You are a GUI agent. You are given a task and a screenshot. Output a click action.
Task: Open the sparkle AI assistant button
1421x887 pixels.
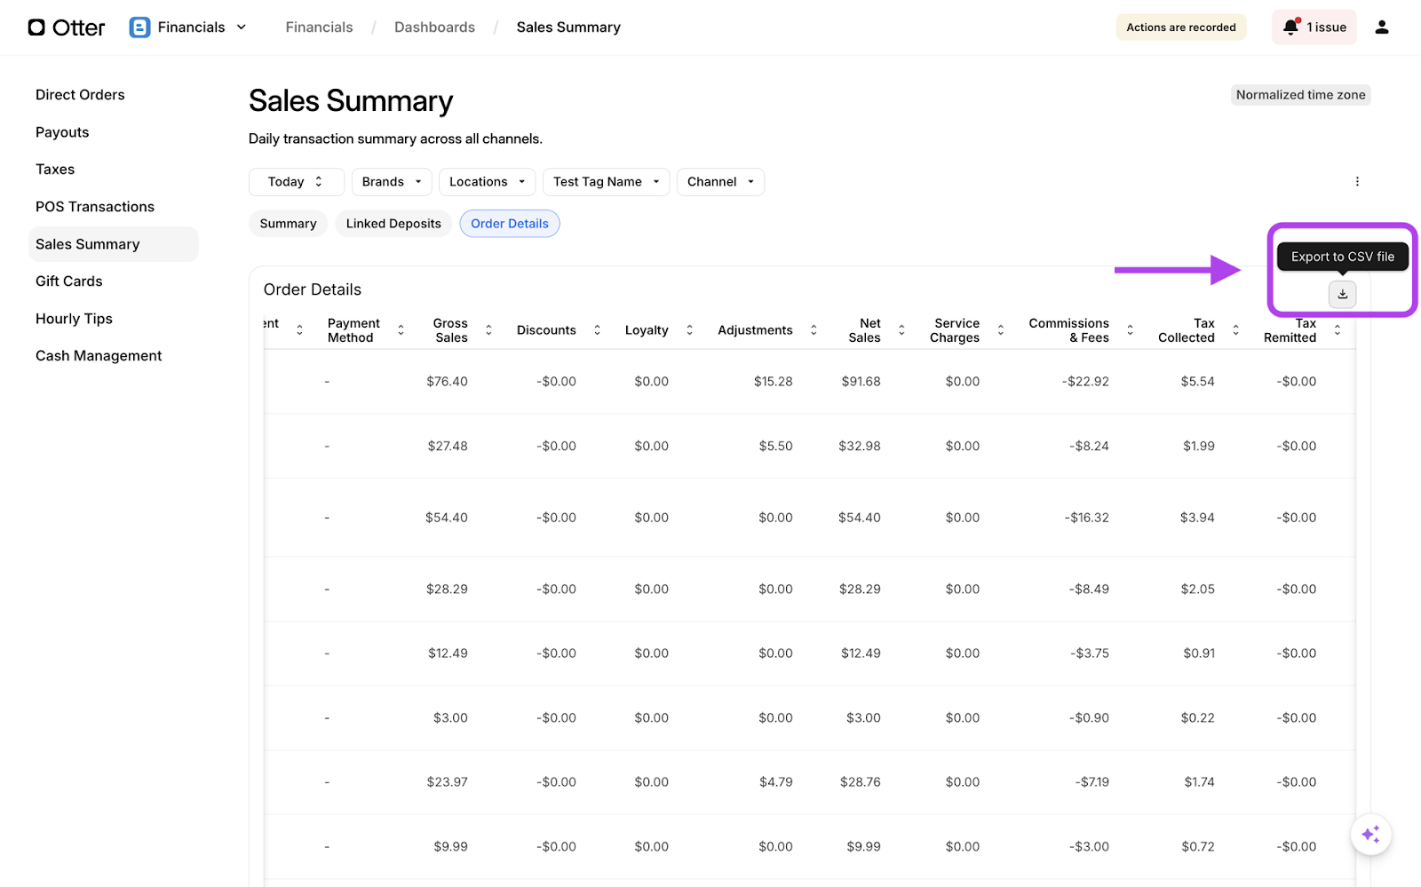pos(1370,835)
